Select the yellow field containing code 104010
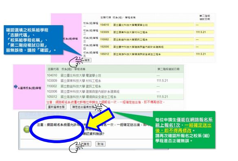Viewport: 238px width, 161px height. click(x=106, y=25)
